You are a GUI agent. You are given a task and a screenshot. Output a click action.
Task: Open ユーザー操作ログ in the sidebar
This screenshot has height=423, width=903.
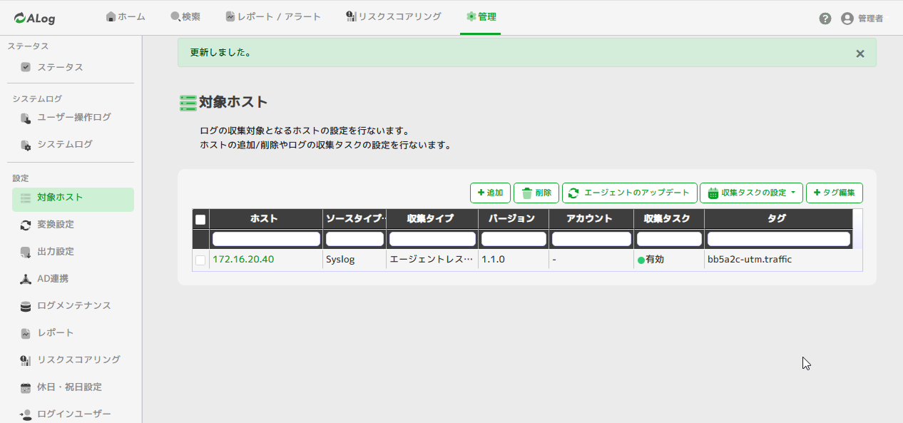(73, 117)
